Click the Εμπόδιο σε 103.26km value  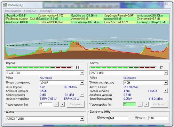[x=84, y=16]
